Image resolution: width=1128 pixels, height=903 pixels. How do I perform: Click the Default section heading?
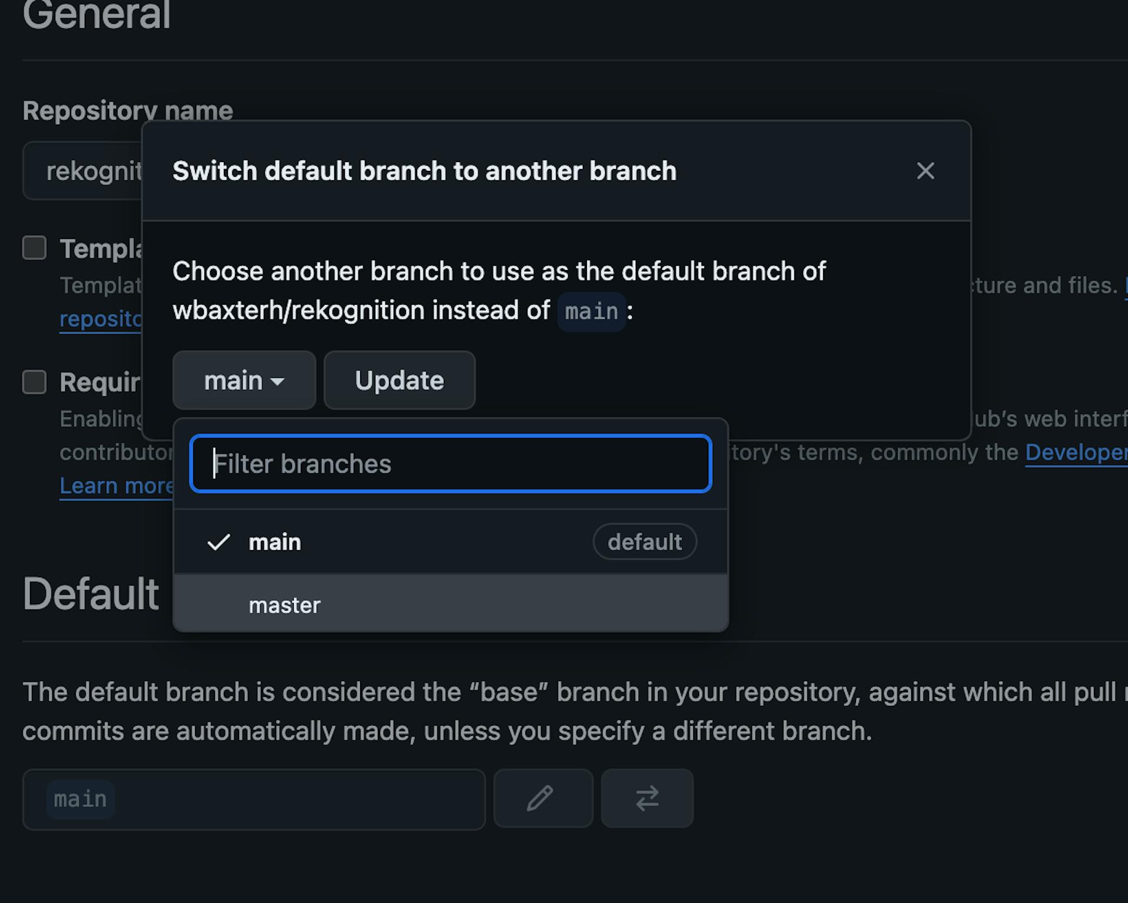pos(91,594)
